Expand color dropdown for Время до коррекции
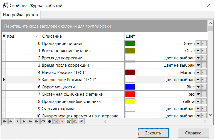The height and width of the screenshot is (140, 215). (x=198, y=58)
